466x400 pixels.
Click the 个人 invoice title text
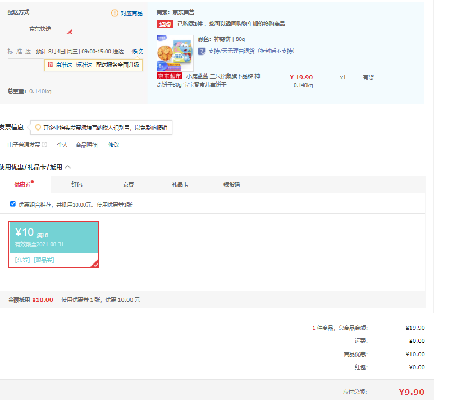click(62, 145)
